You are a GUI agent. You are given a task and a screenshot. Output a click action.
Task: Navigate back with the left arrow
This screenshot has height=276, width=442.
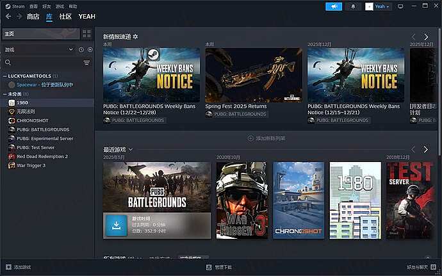tap(8, 16)
